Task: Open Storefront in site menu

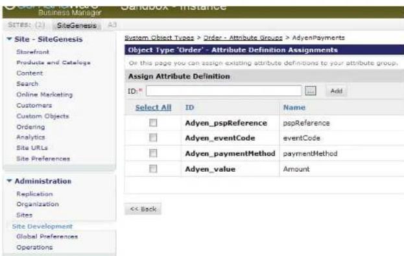Action: 32,52
